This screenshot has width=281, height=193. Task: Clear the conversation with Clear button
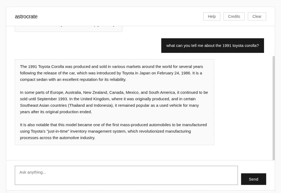(x=257, y=16)
